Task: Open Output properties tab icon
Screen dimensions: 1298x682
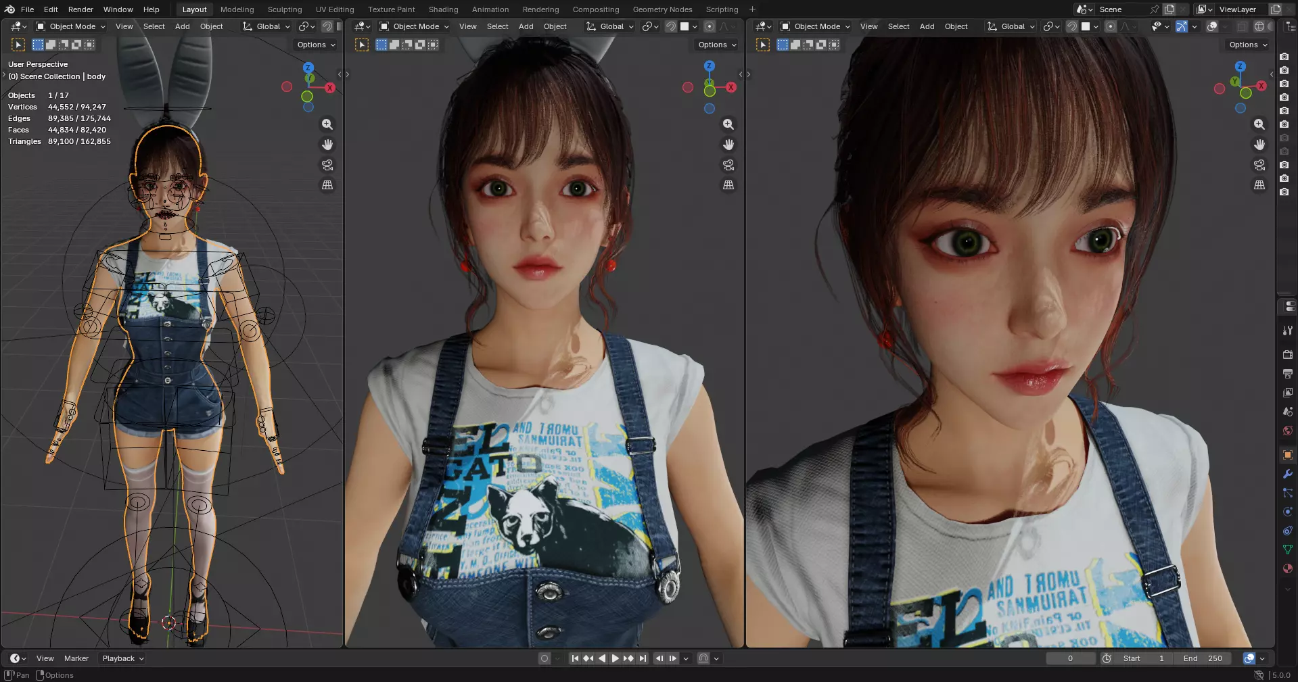Action: 1288,374
